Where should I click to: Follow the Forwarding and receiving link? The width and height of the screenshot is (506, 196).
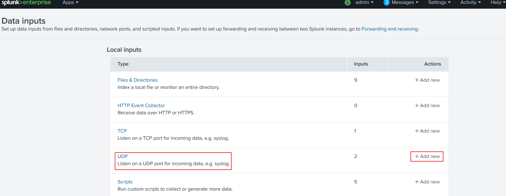coord(389,29)
